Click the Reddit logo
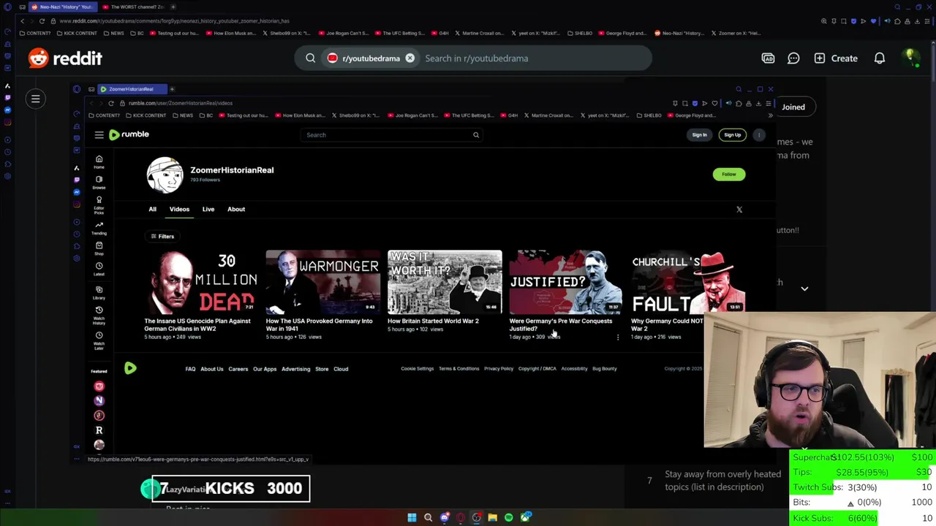 click(65, 58)
